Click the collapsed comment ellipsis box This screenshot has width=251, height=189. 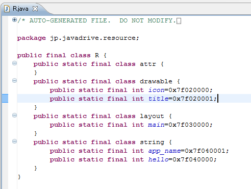click(x=179, y=21)
